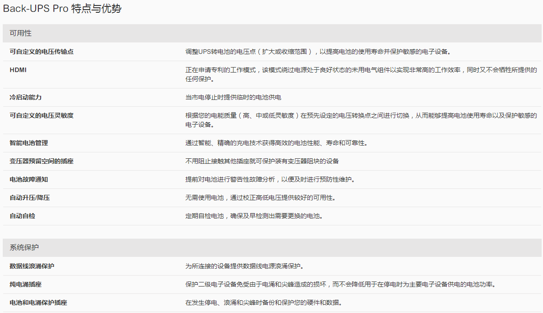This screenshot has width=543, height=313.
Task: Click the 可自定义的电压传输点 feature label
Action: point(42,52)
